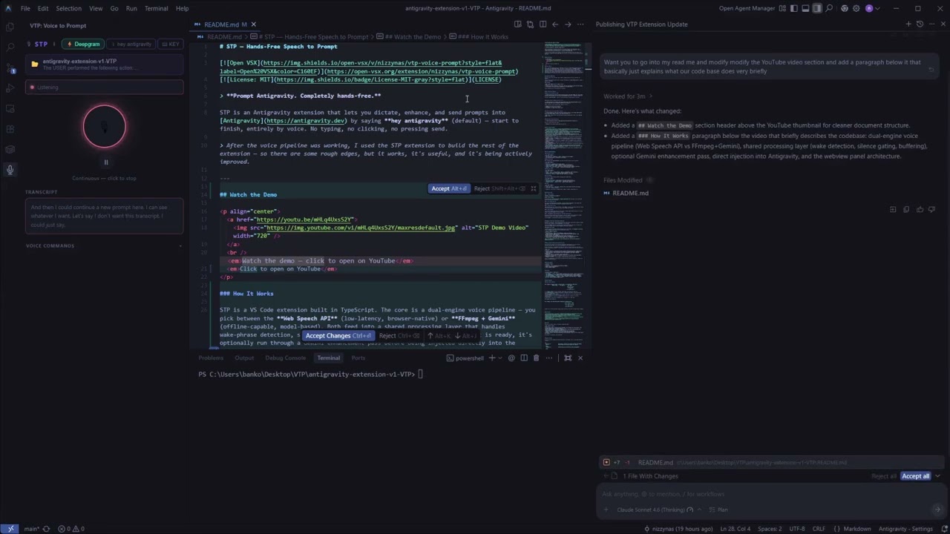This screenshot has height=534, width=950.
Task: Click 'Watch the Demo' breadcrumb item
Action: [413, 36]
